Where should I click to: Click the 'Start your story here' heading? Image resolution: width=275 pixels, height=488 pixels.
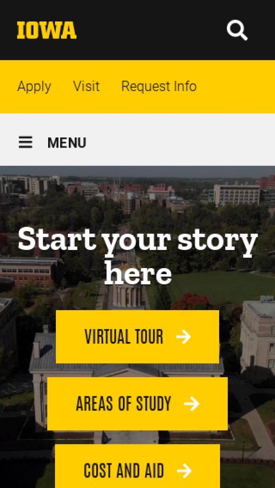coord(137,255)
